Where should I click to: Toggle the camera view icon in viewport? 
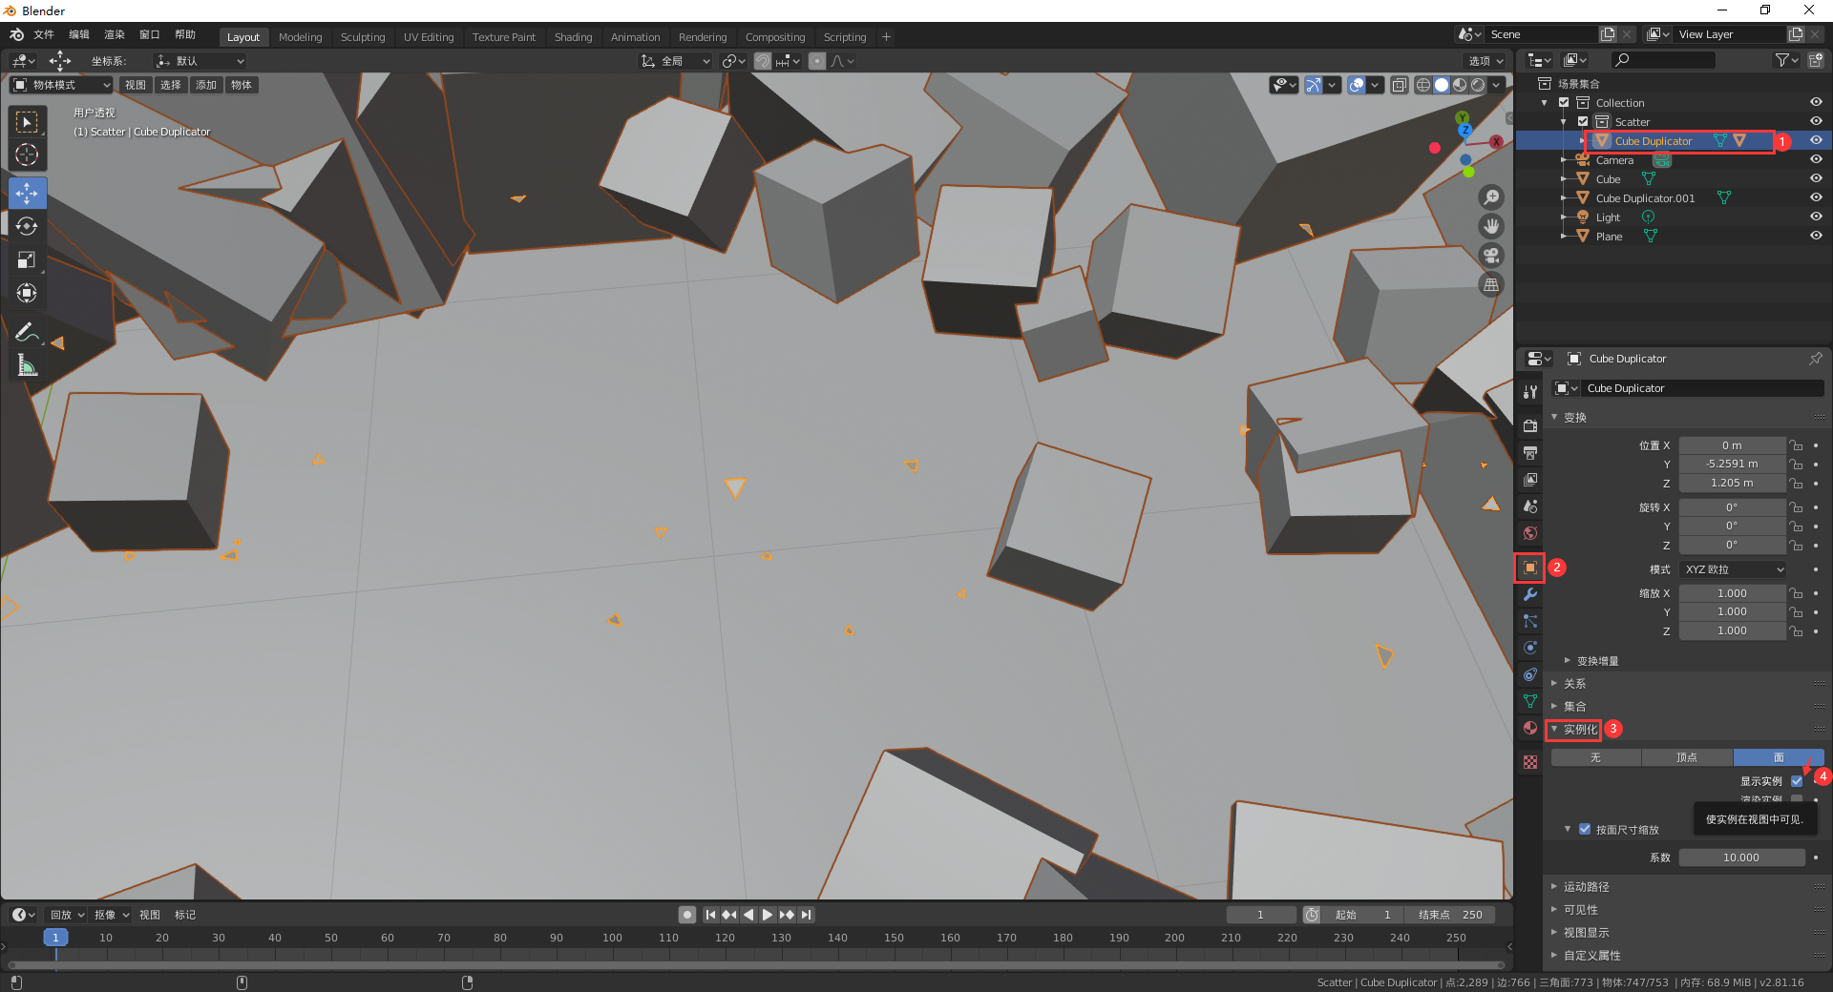[1491, 256]
